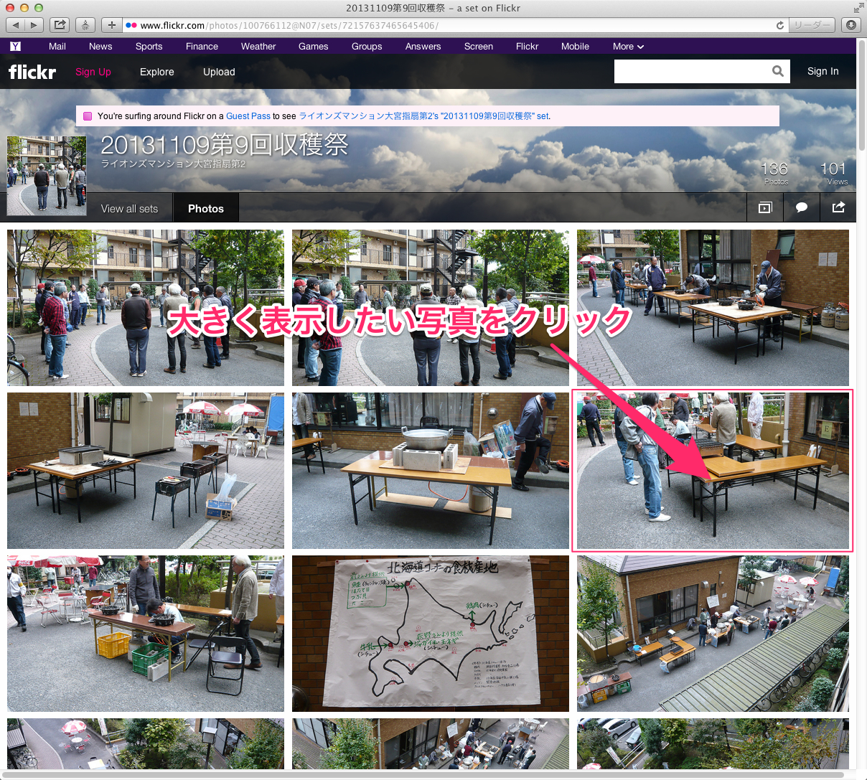Click the Yahoo Y icon
Screen dimensions: 867x780
pos(16,46)
